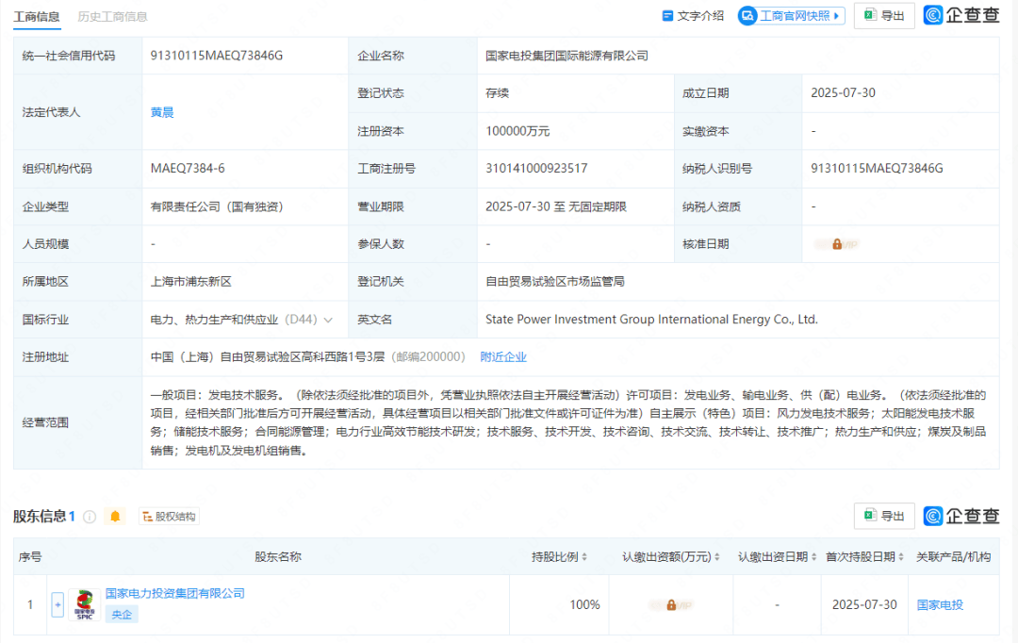Screen dimensions: 1018x643
Task: Open the 股权结构 button
Action: [169, 517]
